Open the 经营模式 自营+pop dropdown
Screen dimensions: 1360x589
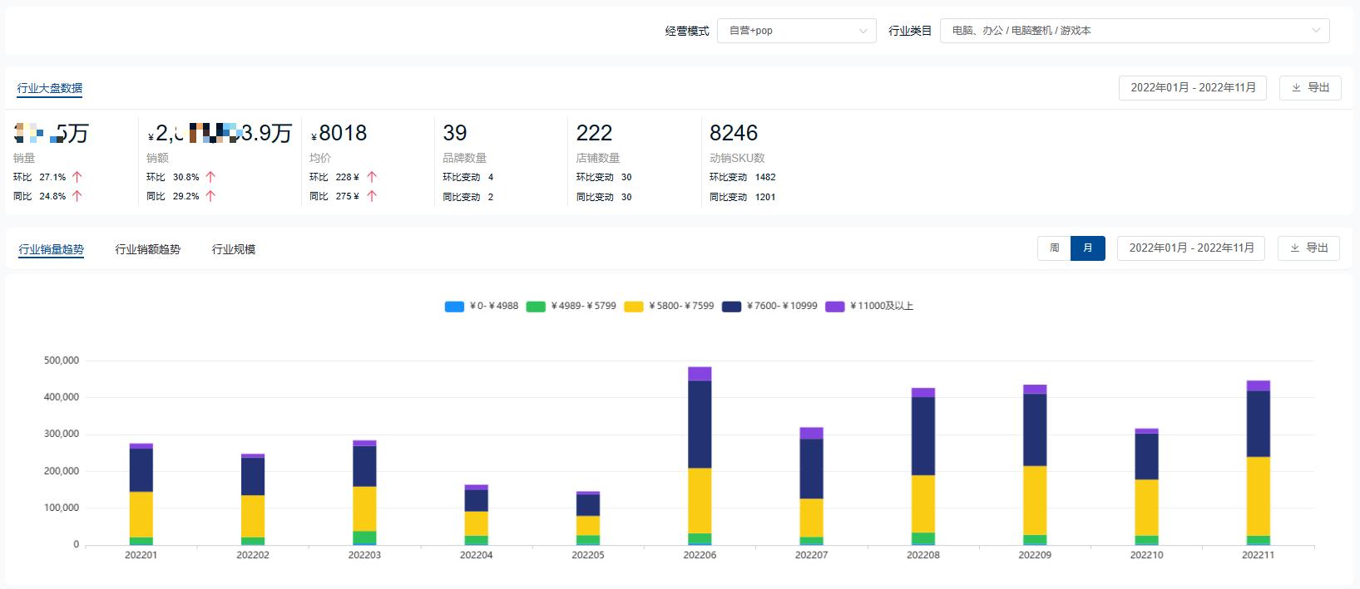(x=796, y=31)
